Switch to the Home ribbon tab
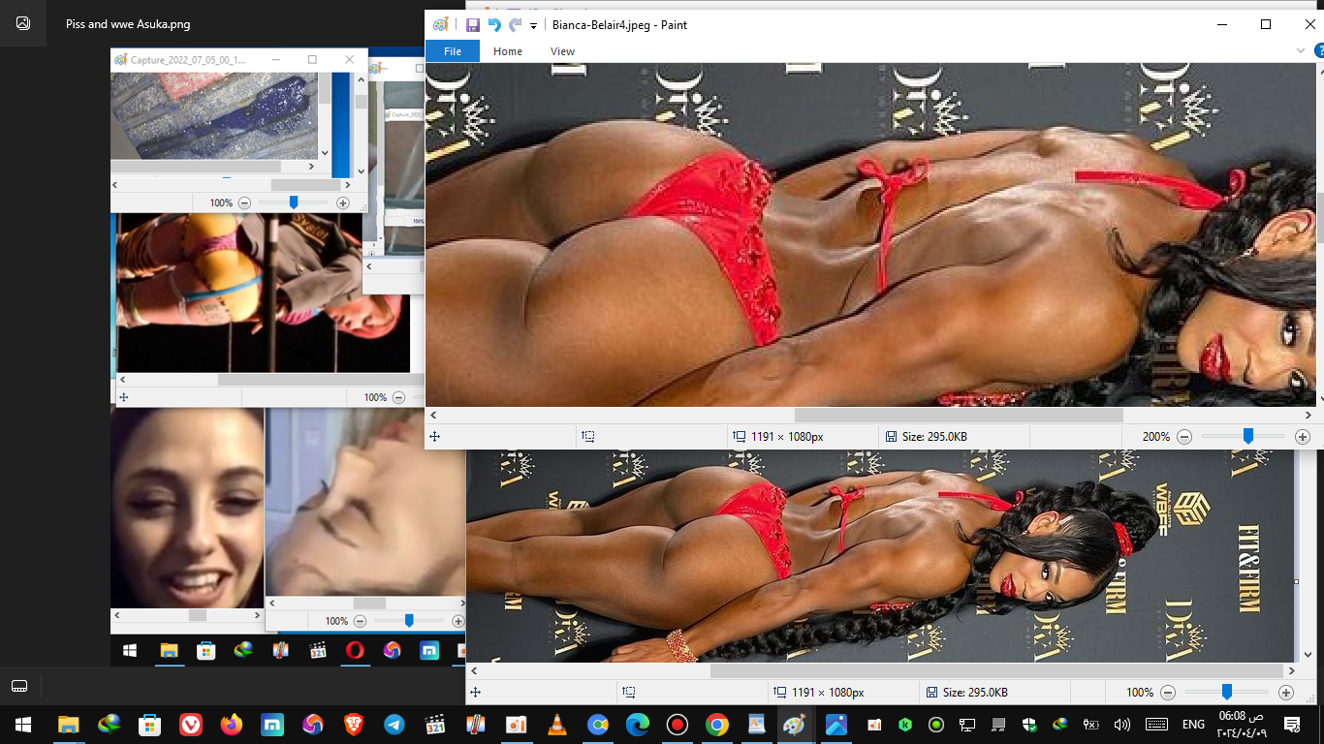This screenshot has height=744, width=1324. click(x=508, y=51)
